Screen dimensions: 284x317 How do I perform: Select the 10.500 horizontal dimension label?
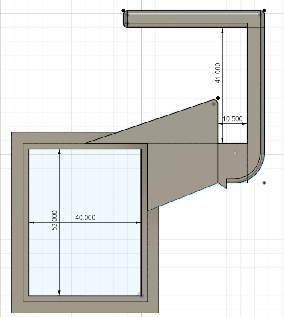point(232,118)
